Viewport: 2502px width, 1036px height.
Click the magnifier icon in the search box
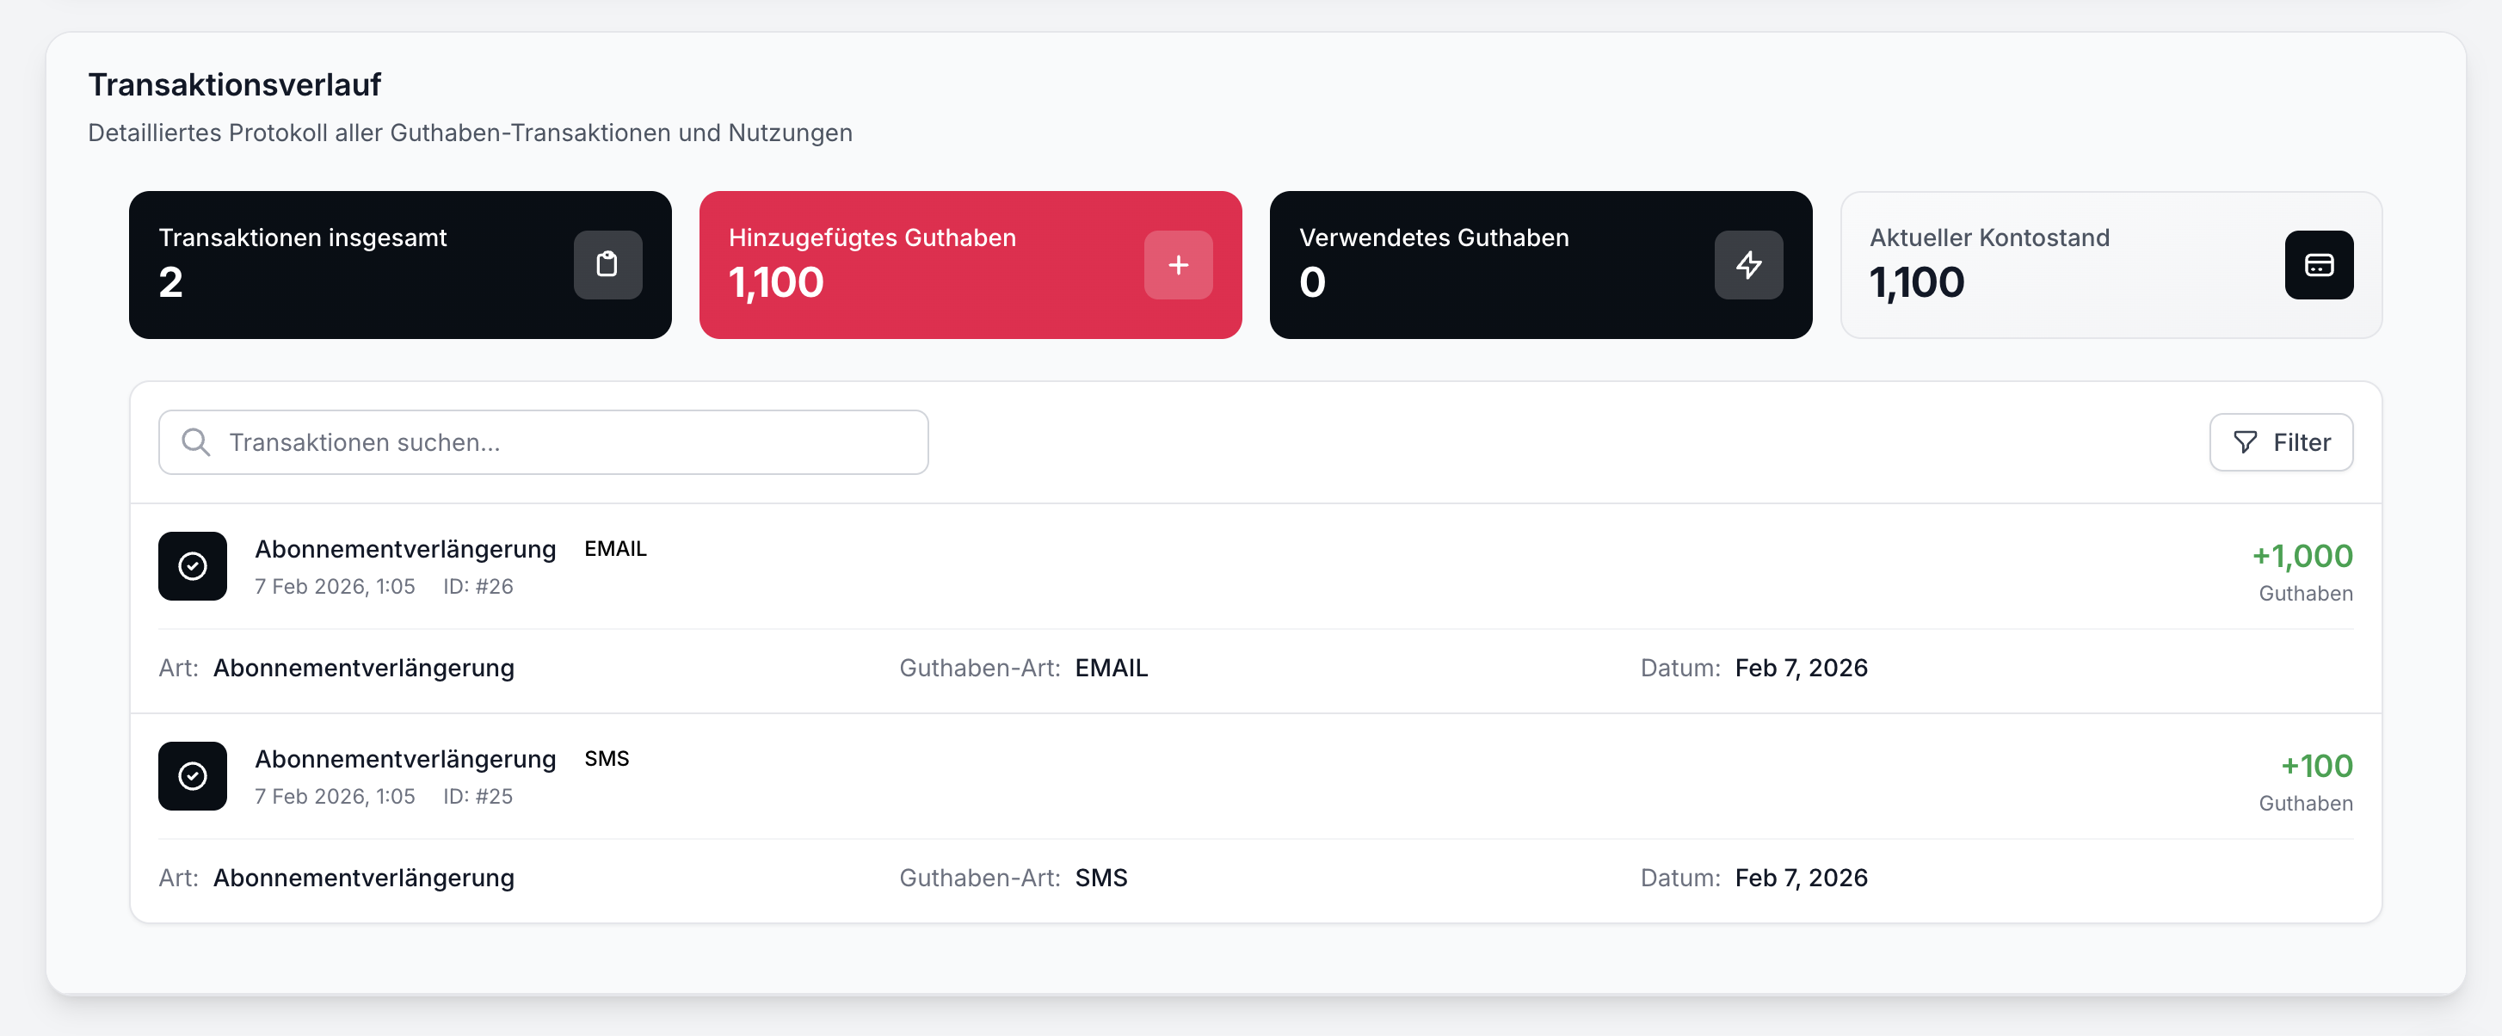coord(196,441)
